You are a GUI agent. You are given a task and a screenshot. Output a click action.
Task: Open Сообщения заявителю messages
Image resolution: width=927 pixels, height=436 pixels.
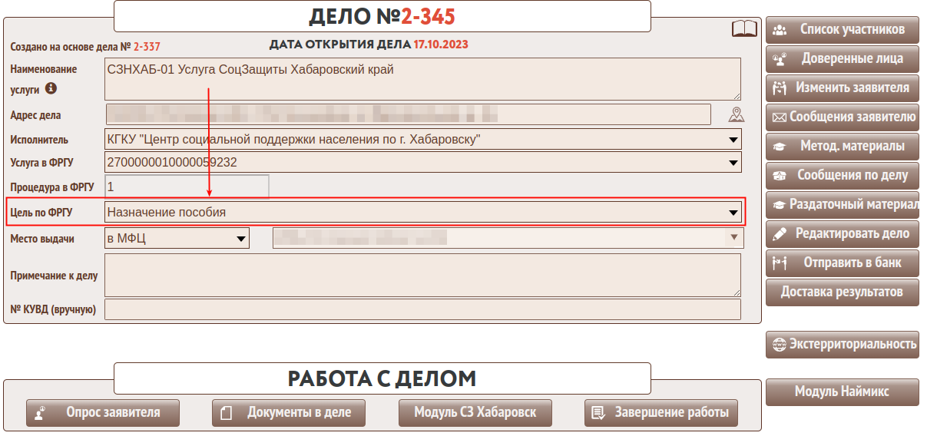point(842,117)
